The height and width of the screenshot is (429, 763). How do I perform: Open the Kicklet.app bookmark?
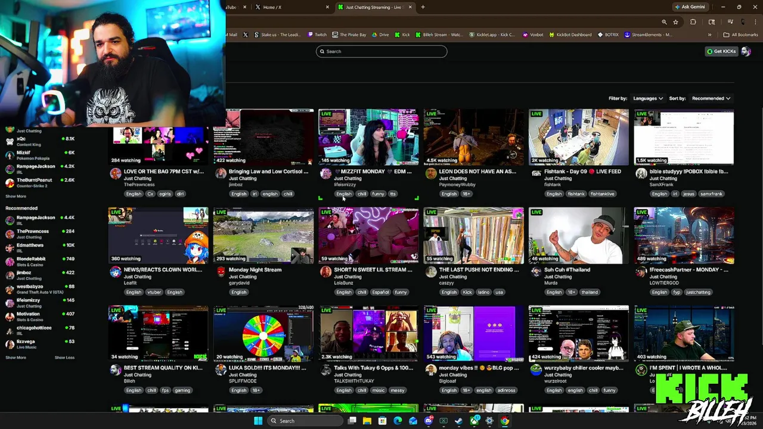tap(492, 35)
